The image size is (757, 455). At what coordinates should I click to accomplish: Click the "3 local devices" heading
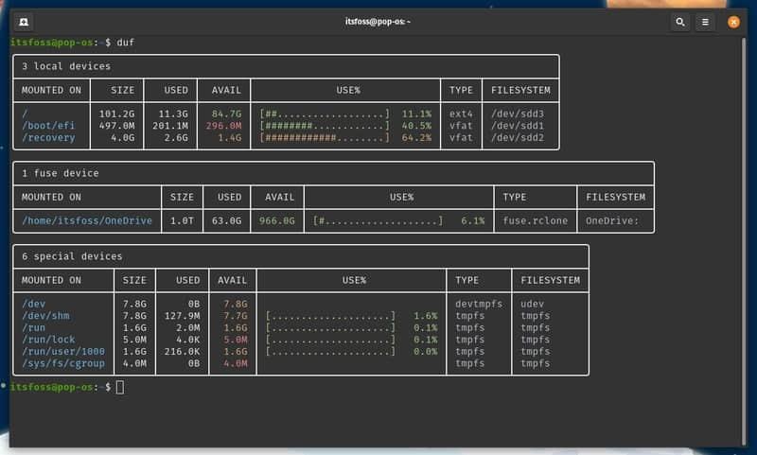click(65, 66)
